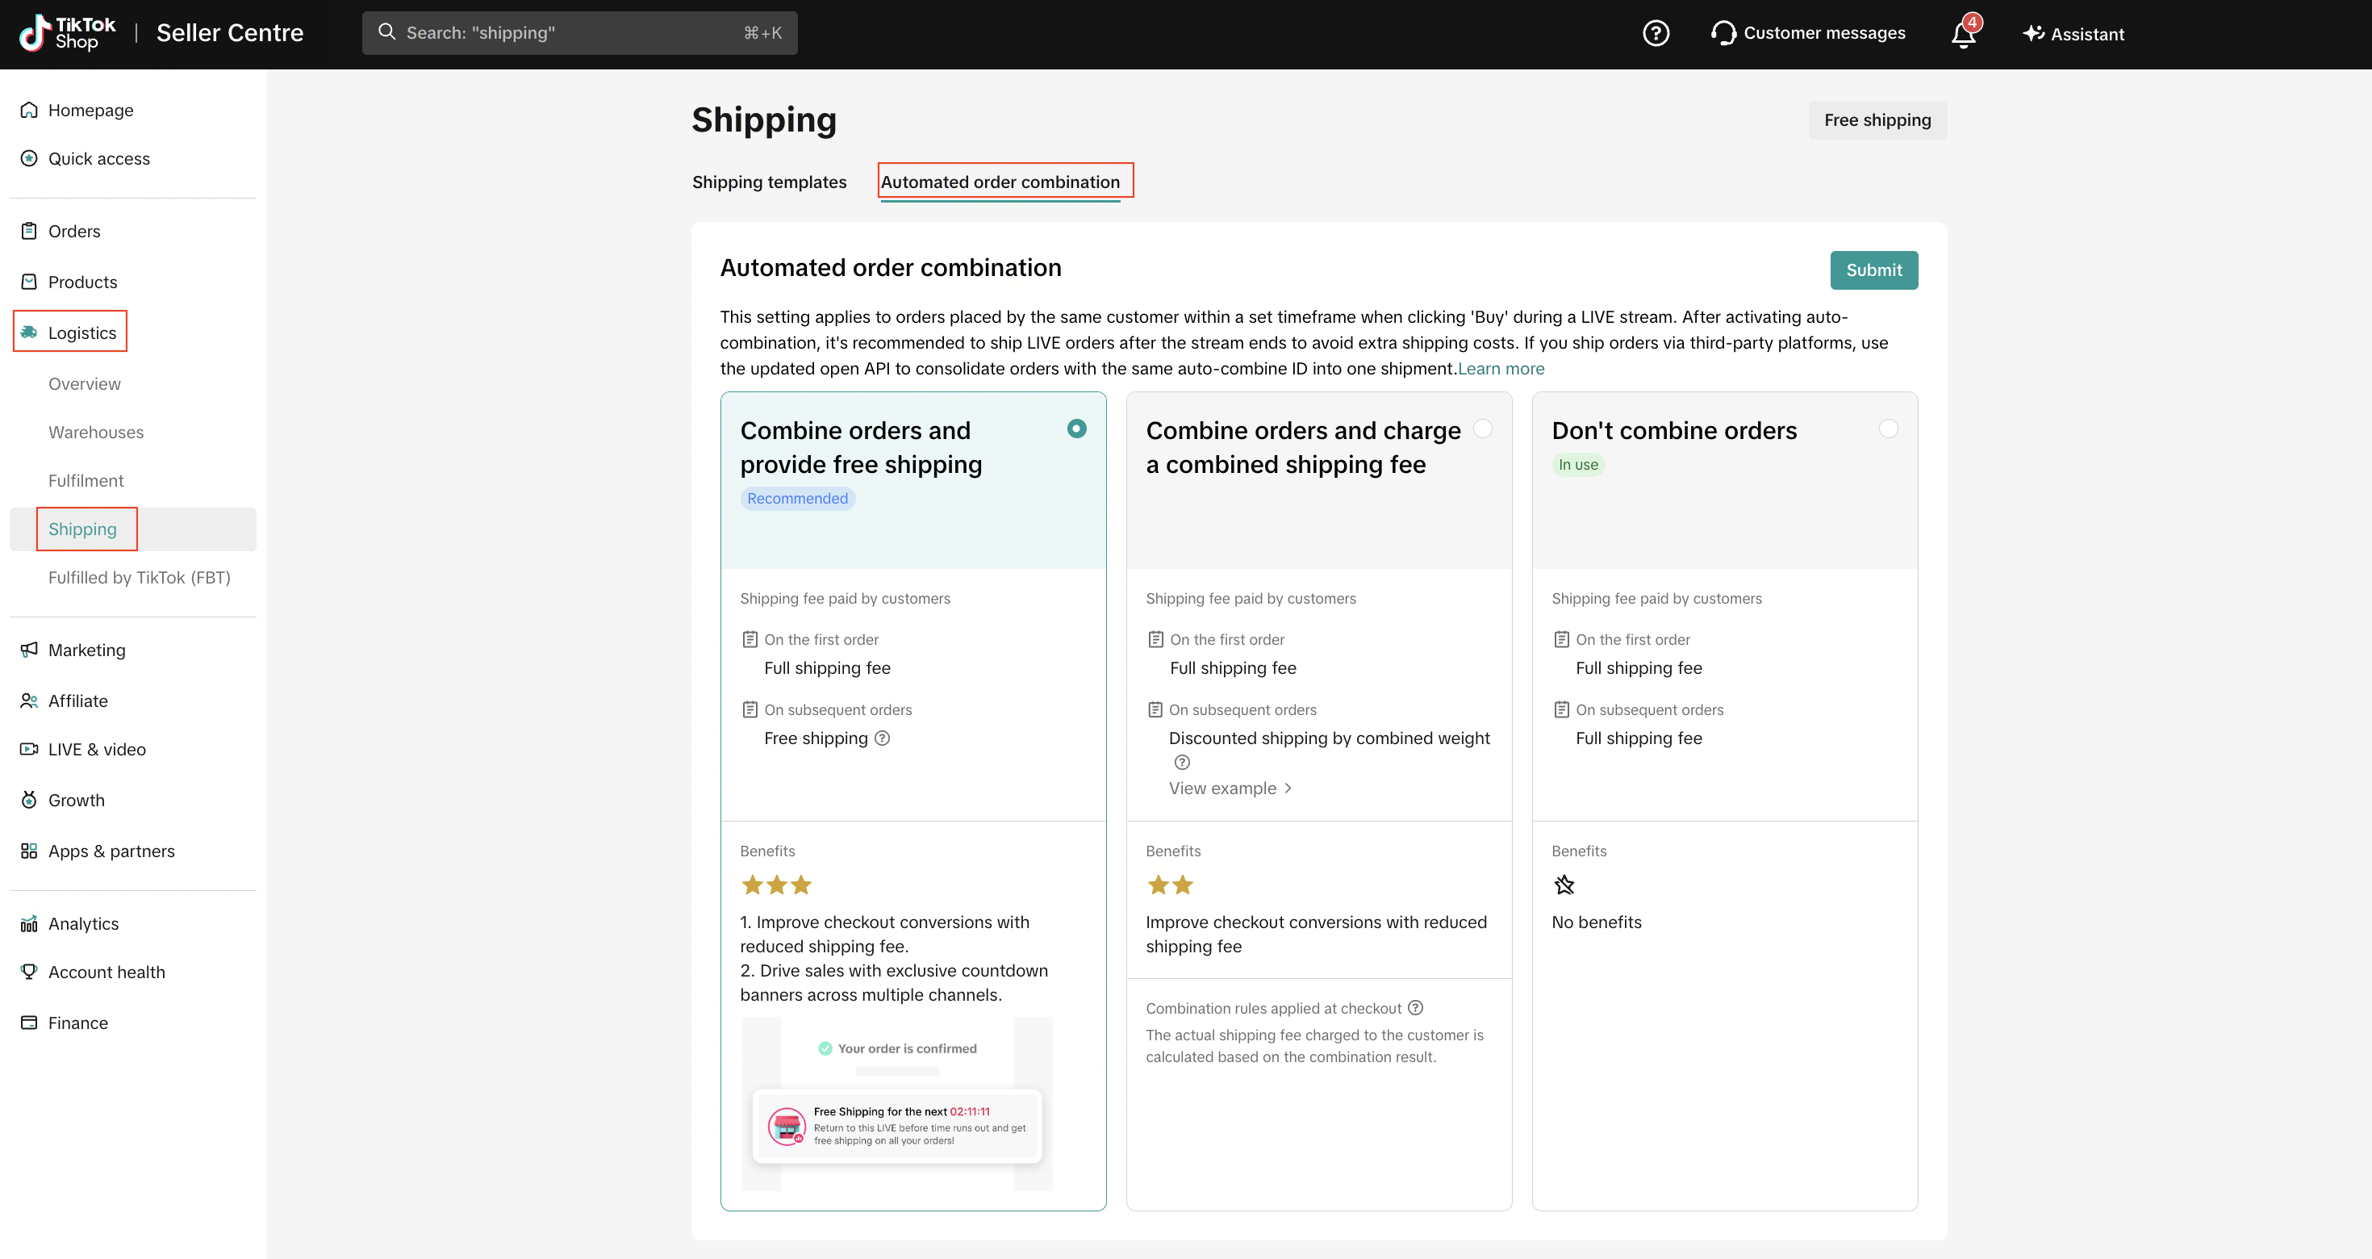Click the Growth medal icon

pyautogui.click(x=30, y=800)
